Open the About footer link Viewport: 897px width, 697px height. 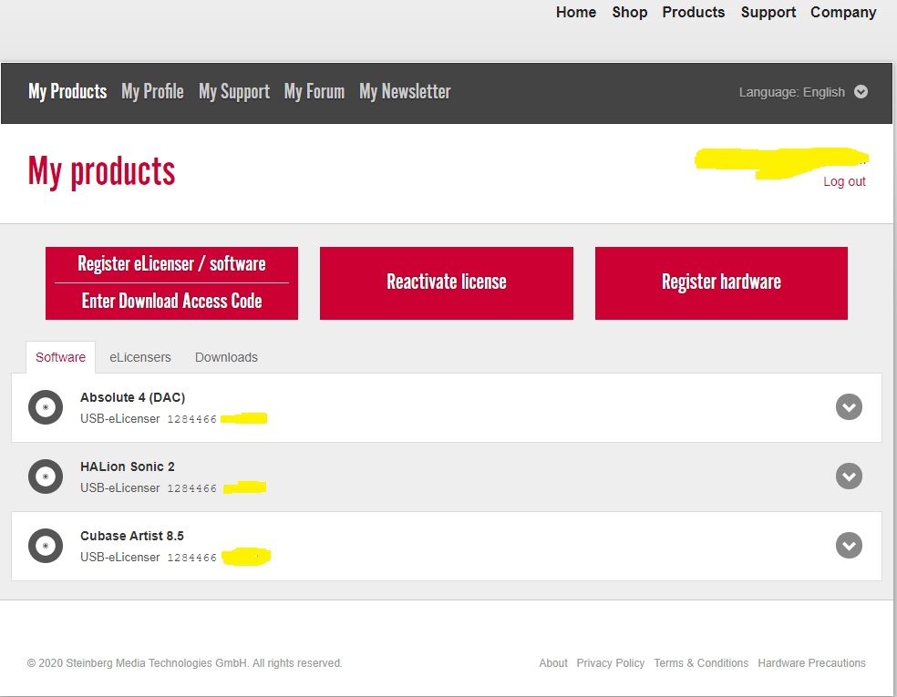pyautogui.click(x=553, y=663)
